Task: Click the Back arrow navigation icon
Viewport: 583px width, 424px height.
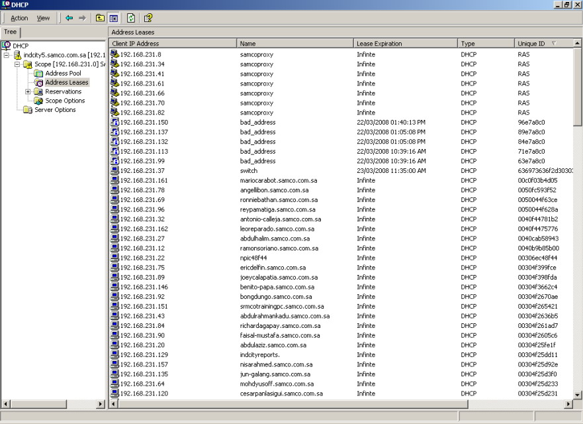Action: pos(69,18)
